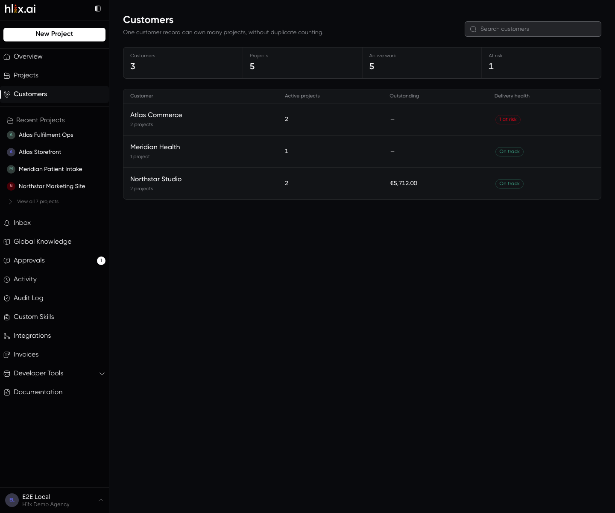Open the Projects menu item
The height and width of the screenshot is (513, 615).
click(x=54, y=75)
